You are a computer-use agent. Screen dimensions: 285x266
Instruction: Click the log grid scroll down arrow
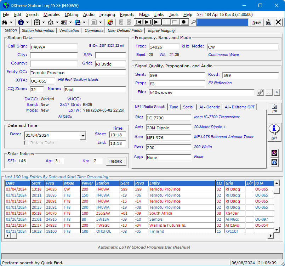(277, 230)
